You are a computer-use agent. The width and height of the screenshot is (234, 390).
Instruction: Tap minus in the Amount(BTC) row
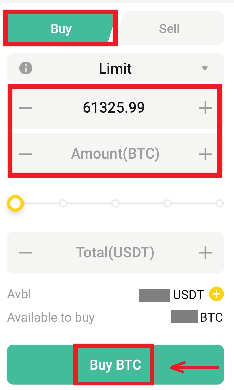coord(26,154)
